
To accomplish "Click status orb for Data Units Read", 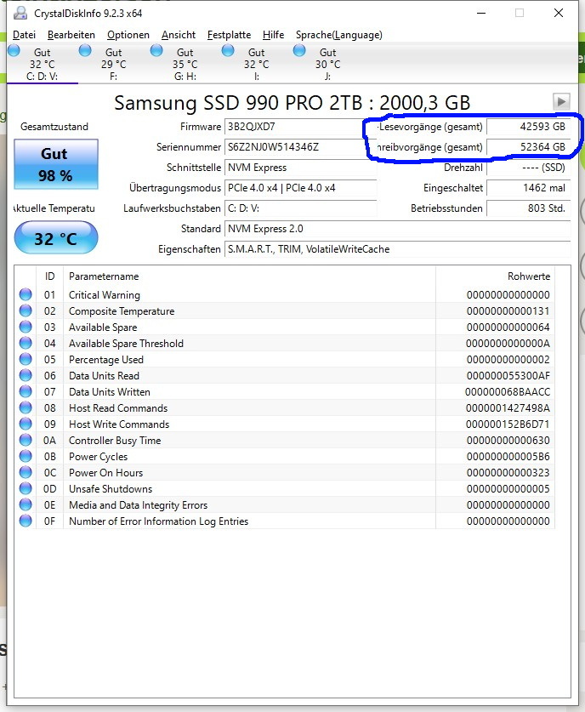I will tap(26, 375).
